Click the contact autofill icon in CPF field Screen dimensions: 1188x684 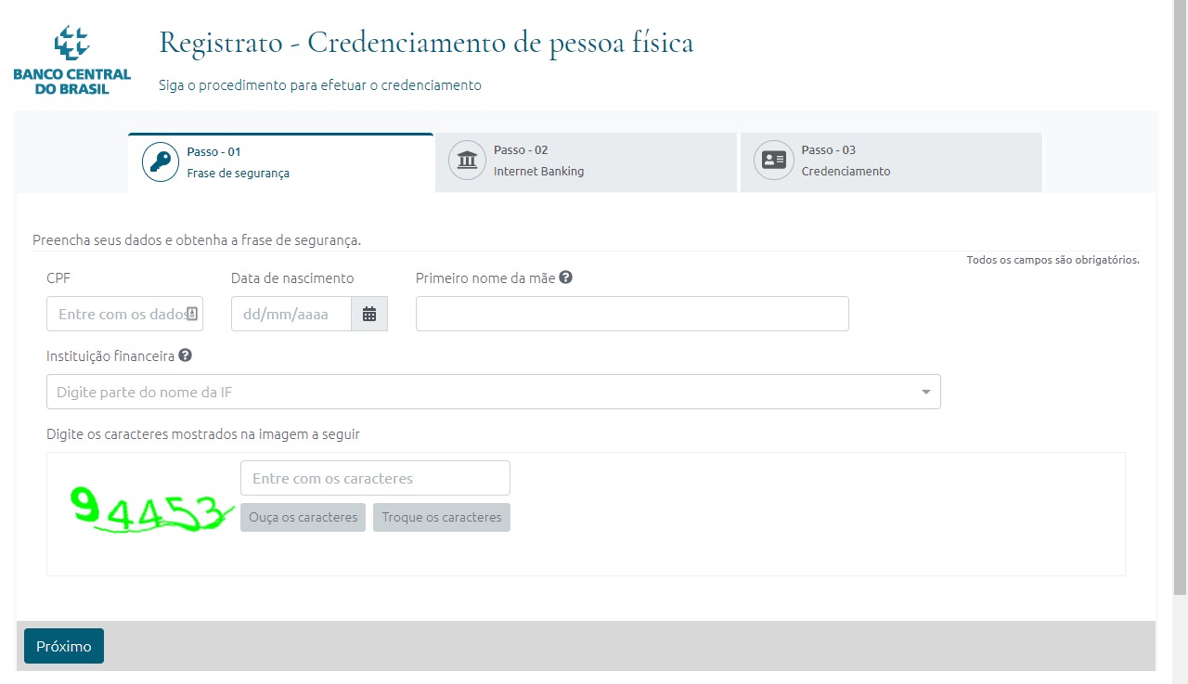[x=192, y=314]
